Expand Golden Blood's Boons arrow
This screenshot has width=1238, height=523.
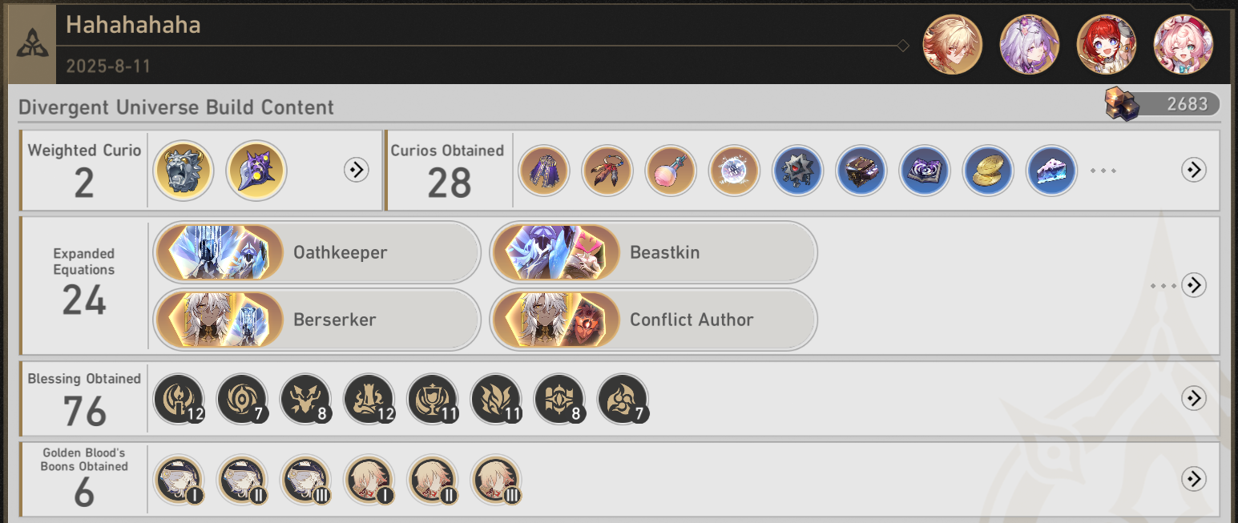coord(1194,479)
